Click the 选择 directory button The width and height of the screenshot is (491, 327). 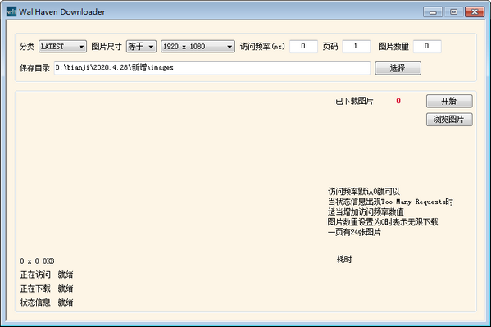pos(398,68)
